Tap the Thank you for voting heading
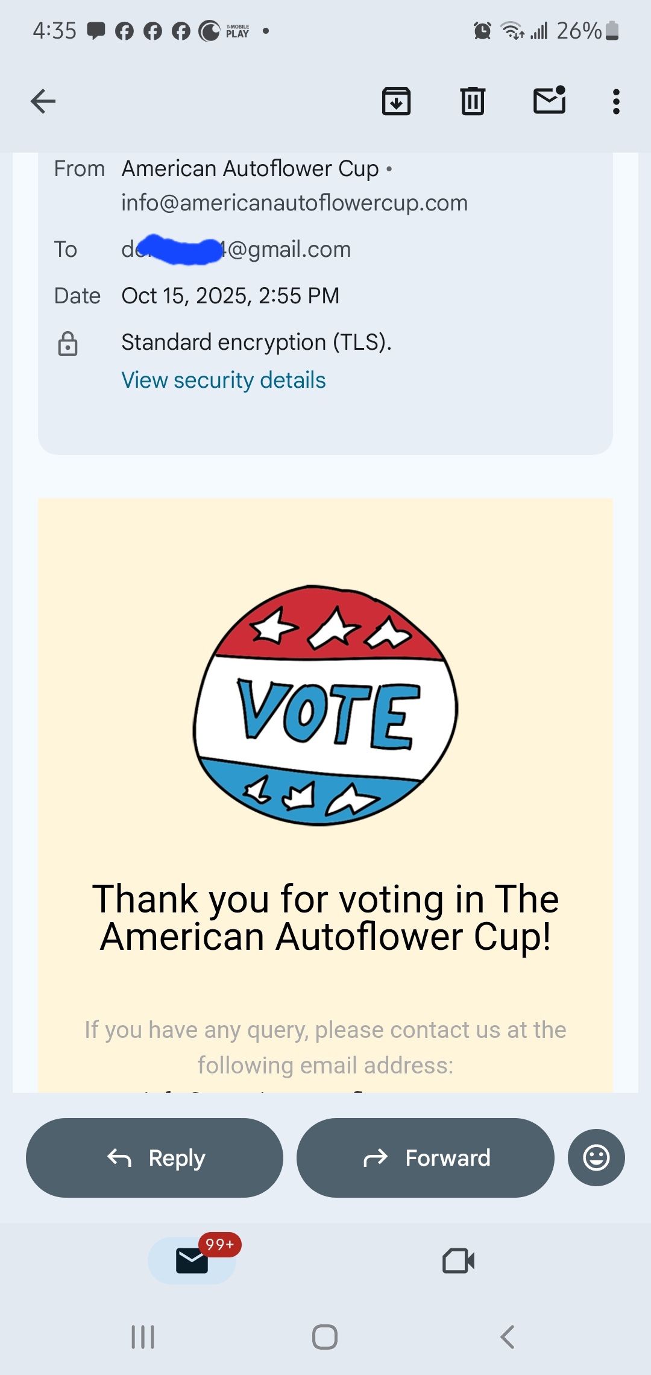The height and width of the screenshot is (1375, 651). (x=325, y=917)
